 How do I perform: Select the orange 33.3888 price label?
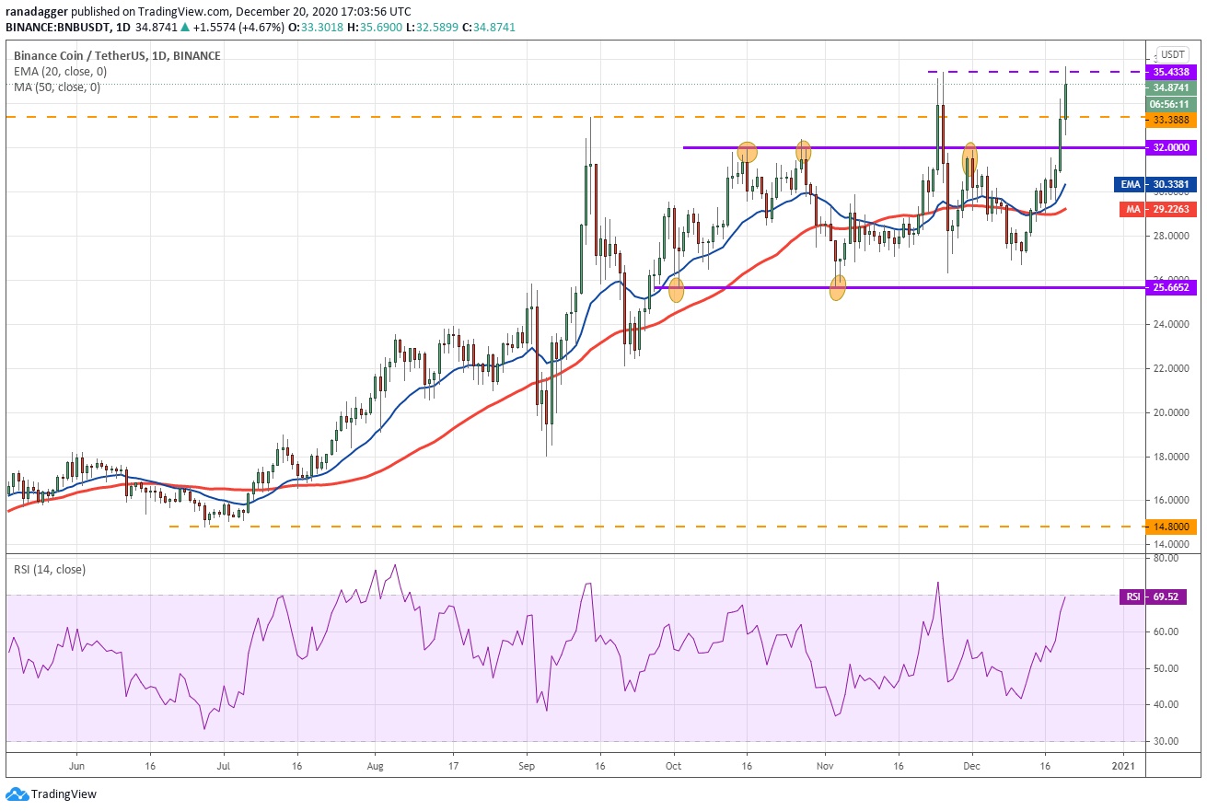tap(1172, 120)
